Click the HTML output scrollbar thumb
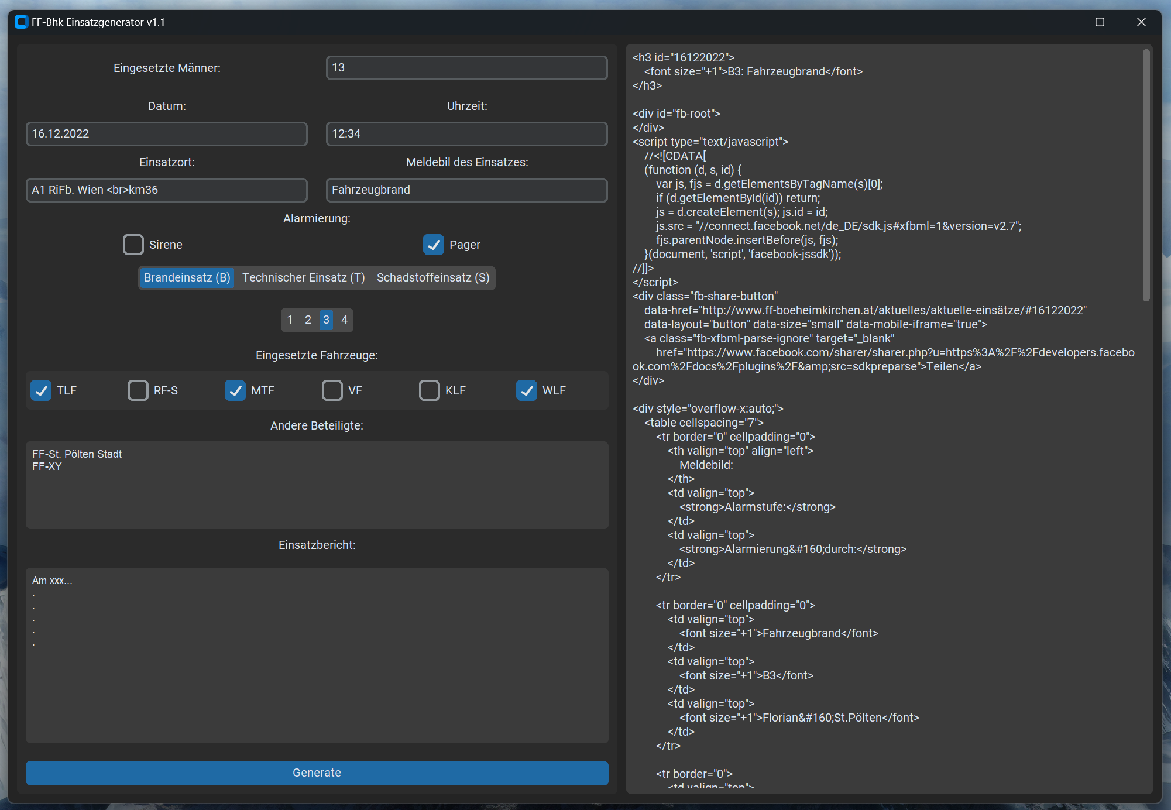Viewport: 1171px width, 810px height. (1146, 176)
